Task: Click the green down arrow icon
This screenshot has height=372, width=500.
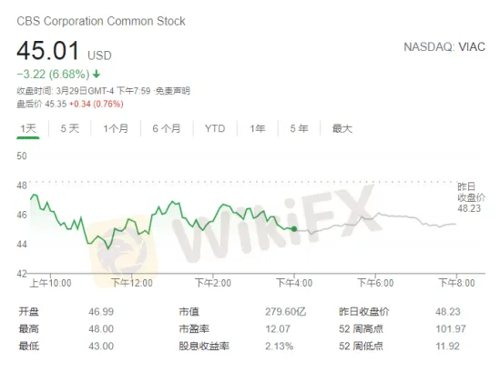Action: coord(97,75)
